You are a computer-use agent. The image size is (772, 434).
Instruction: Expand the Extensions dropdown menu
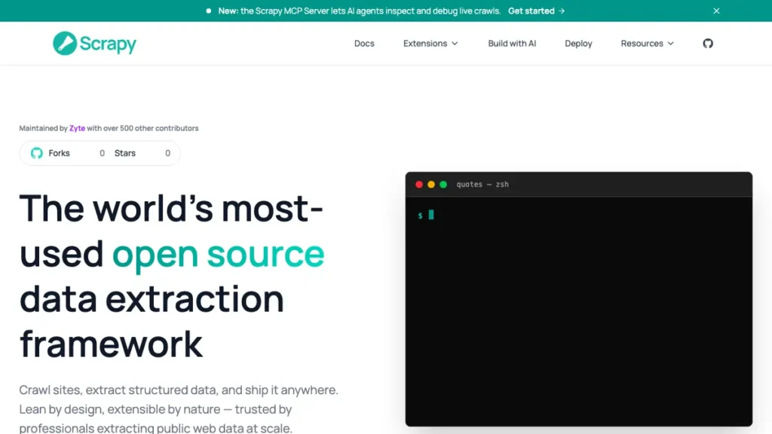tap(430, 43)
